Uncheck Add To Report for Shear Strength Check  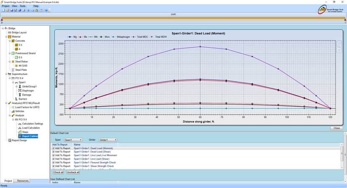point(53,166)
